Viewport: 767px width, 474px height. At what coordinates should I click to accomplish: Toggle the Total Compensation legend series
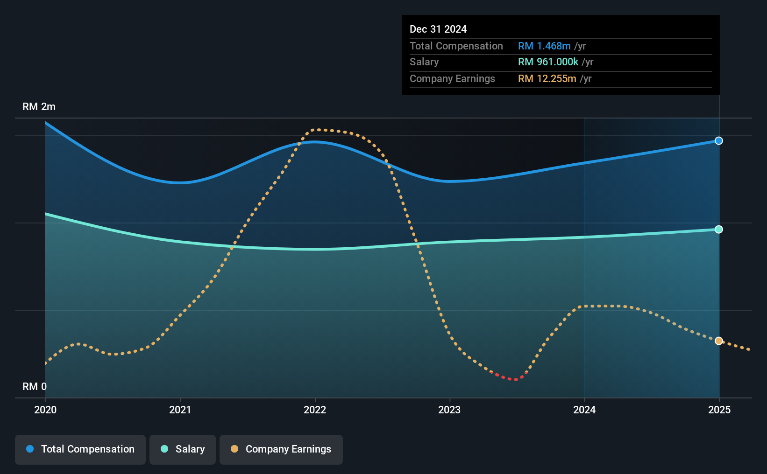80,449
